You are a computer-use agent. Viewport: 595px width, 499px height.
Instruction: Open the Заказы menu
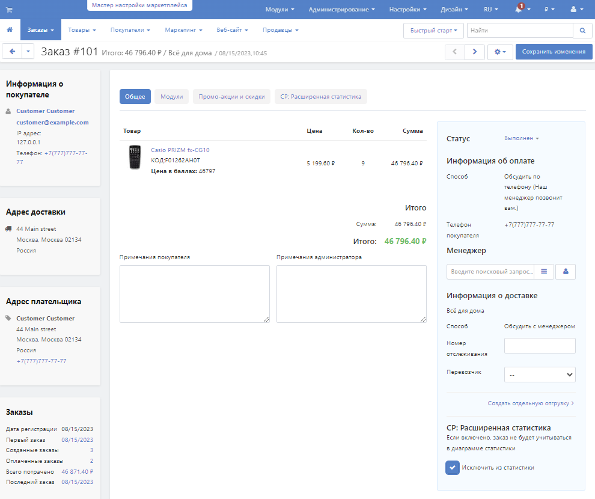(x=40, y=30)
